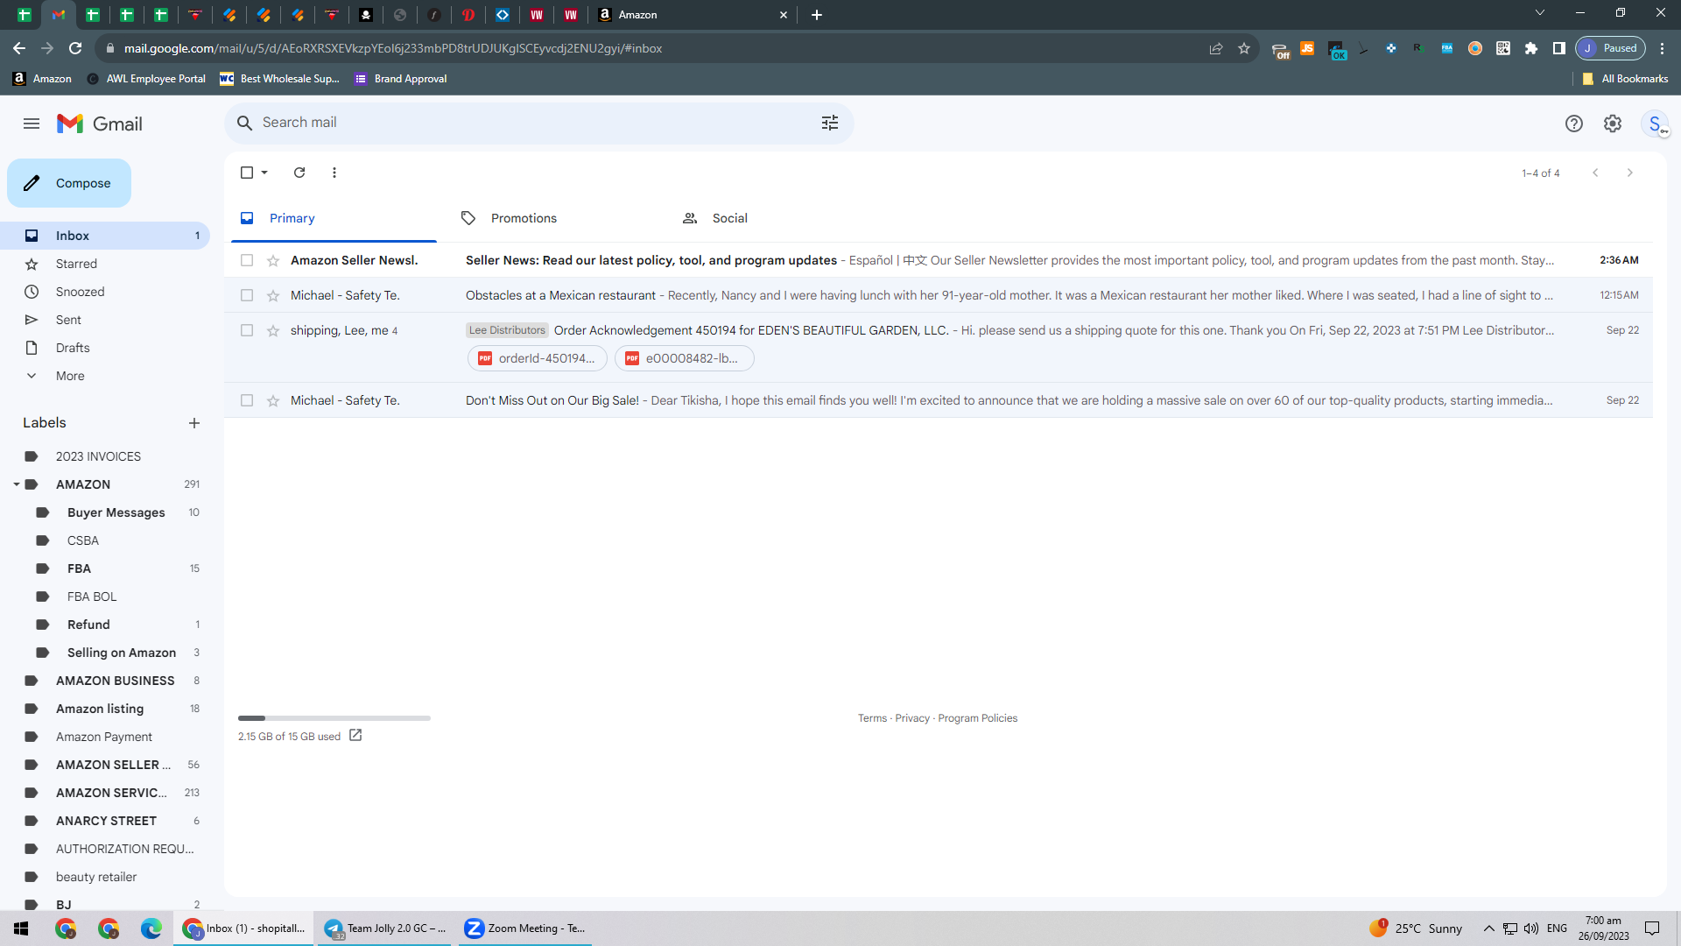Open the Google account avatar
Image resolution: width=1681 pixels, height=946 pixels.
pos(1655,124)
